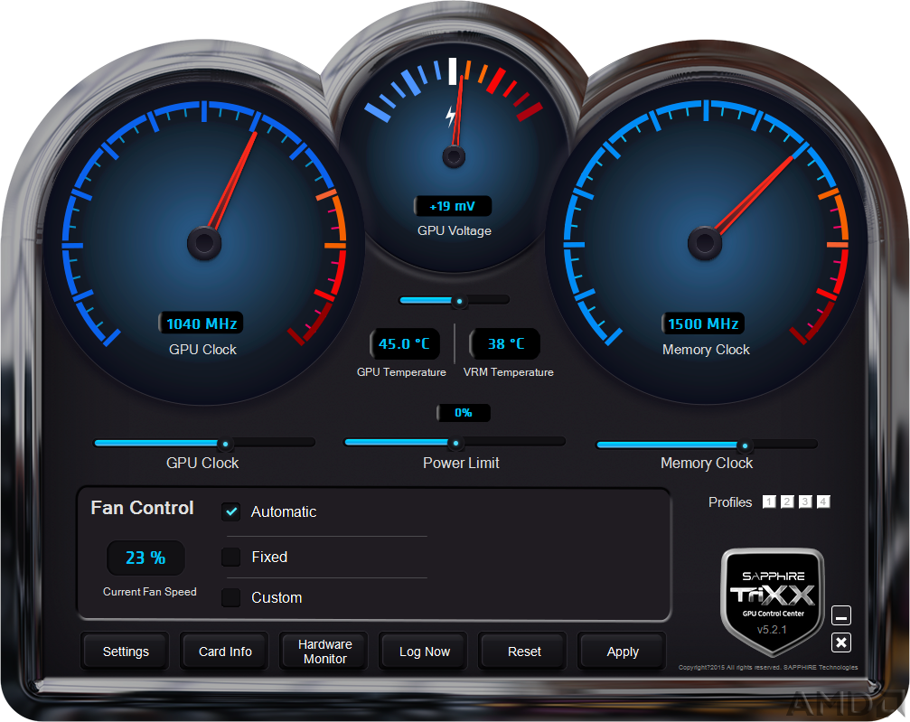
Task: Click the 38 °C VRM temperature value
Action: pyautogui.click(x=505, y=343)
